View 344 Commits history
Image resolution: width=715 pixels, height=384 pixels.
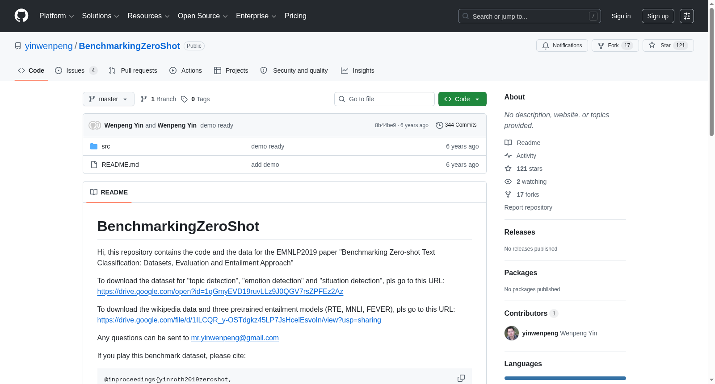click(x=456, y=125)
